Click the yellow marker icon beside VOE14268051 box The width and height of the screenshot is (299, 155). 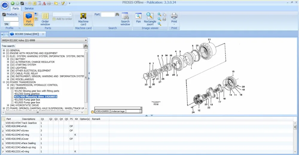92,112
